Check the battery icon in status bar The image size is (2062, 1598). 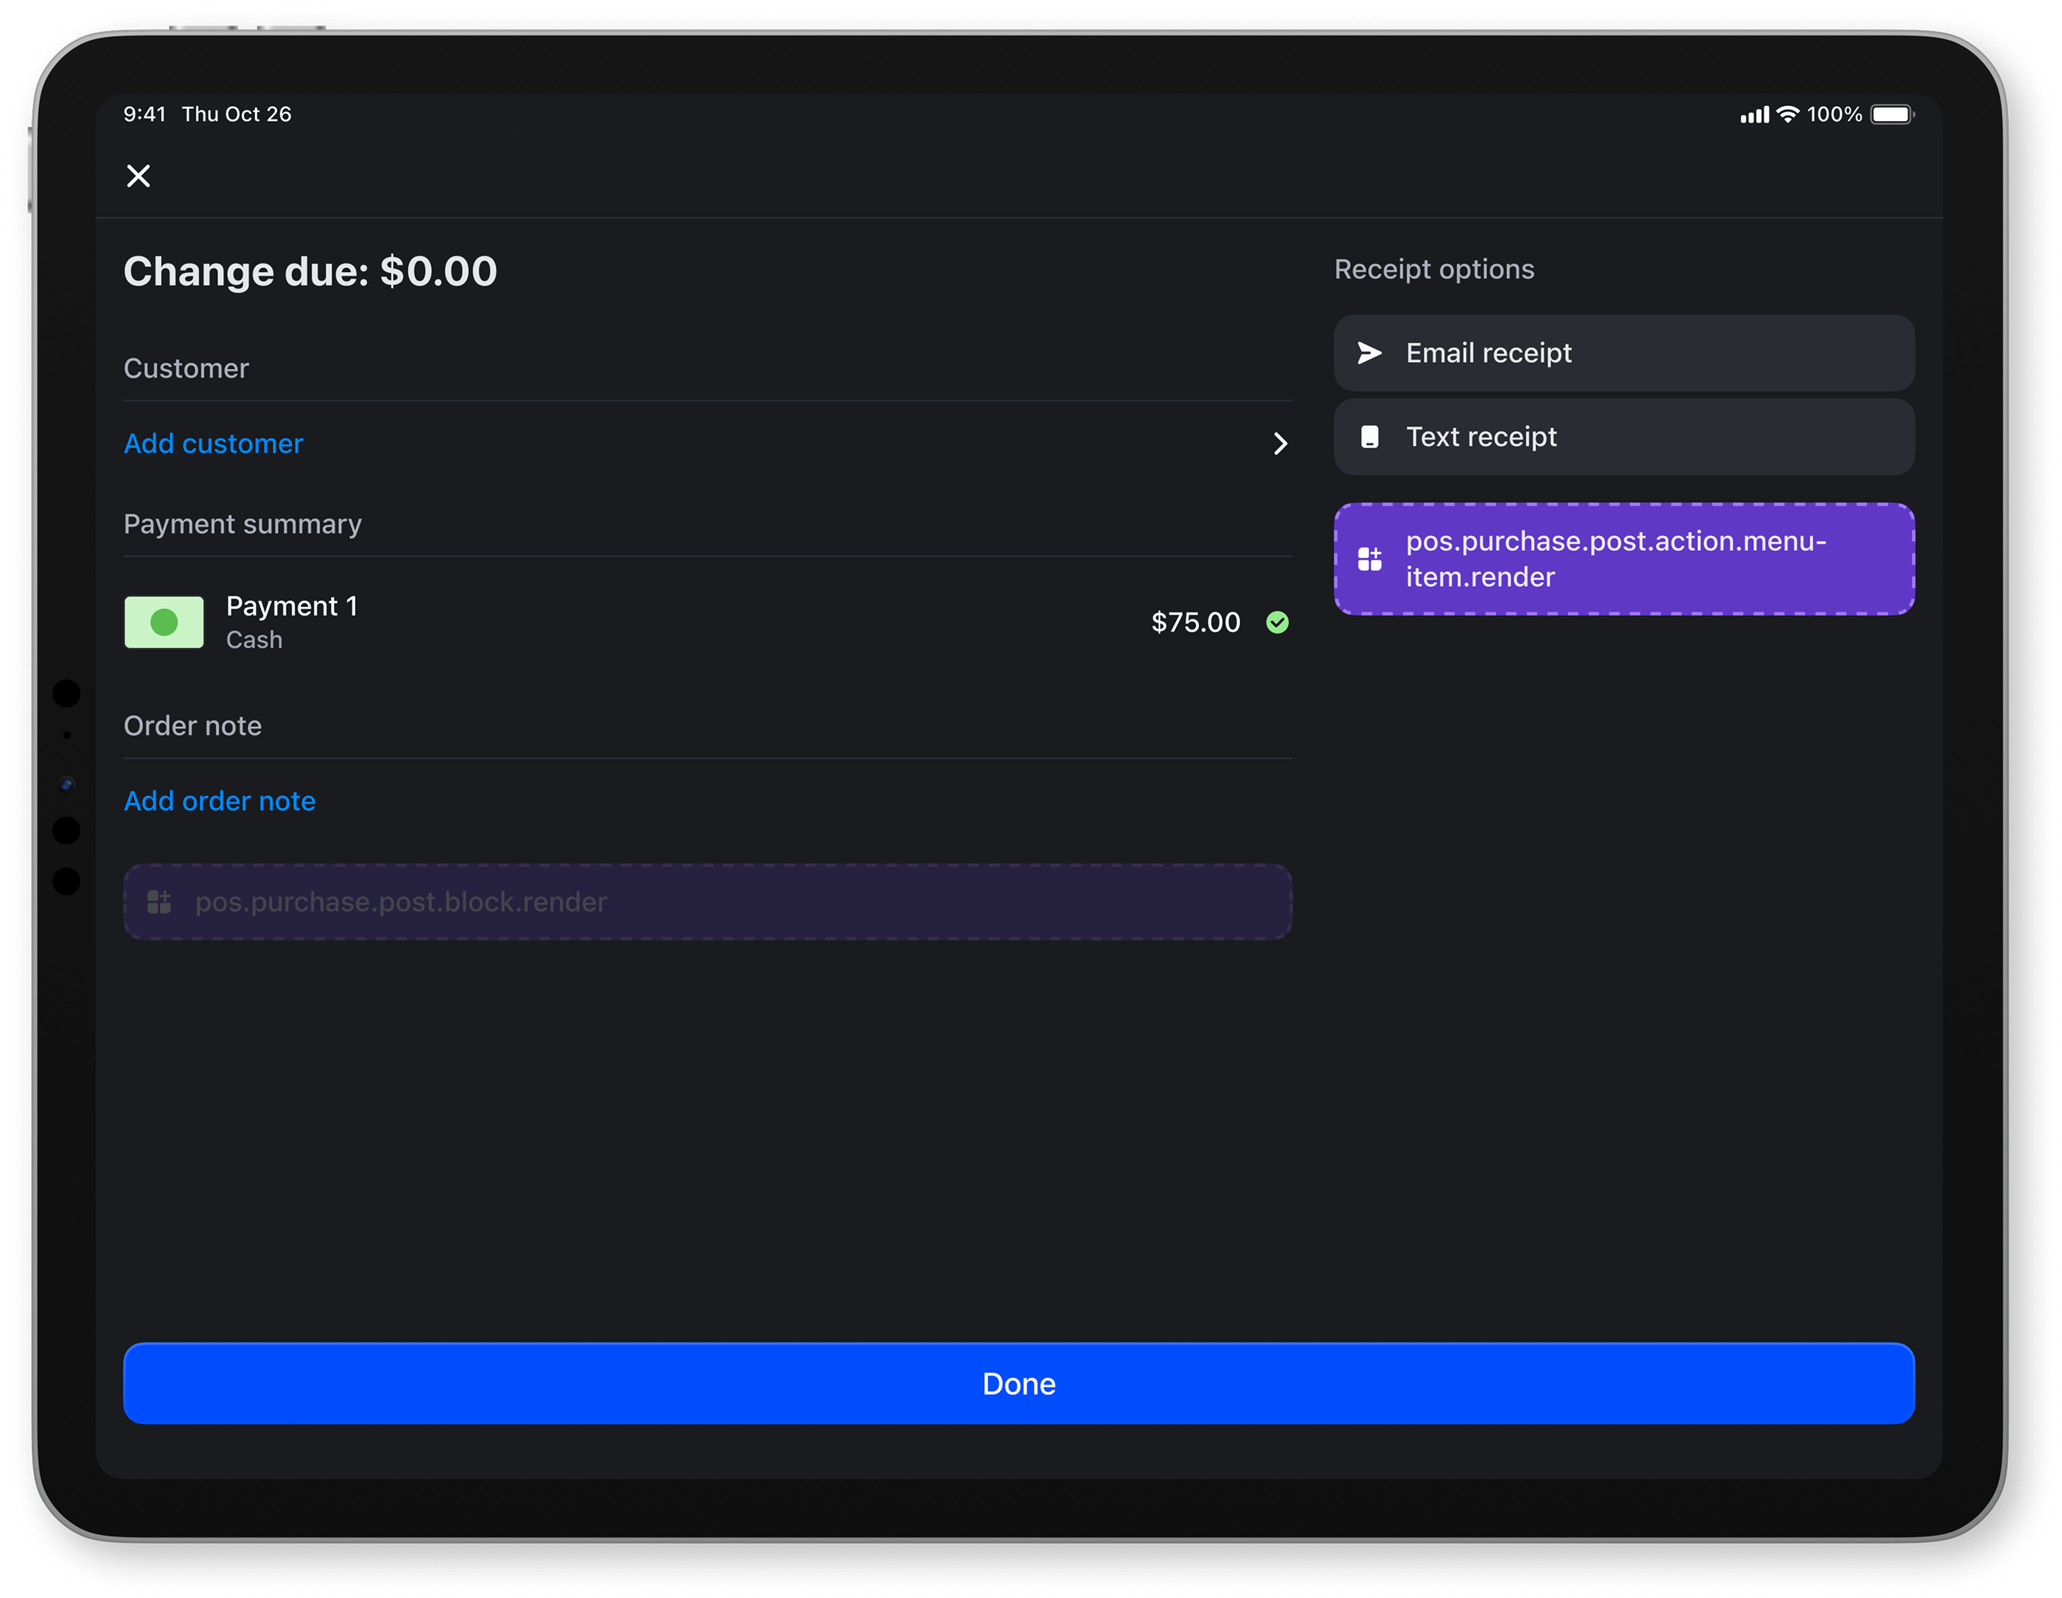[1892, 114]
